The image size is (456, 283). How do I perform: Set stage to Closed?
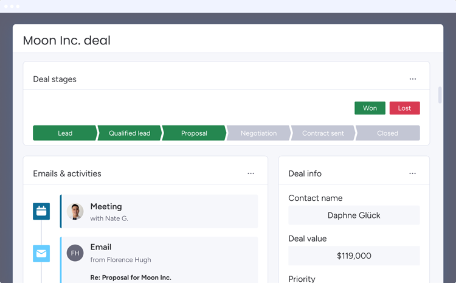tap(387, 133)
